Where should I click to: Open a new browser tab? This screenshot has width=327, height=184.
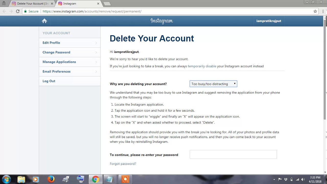click(107, 4)
